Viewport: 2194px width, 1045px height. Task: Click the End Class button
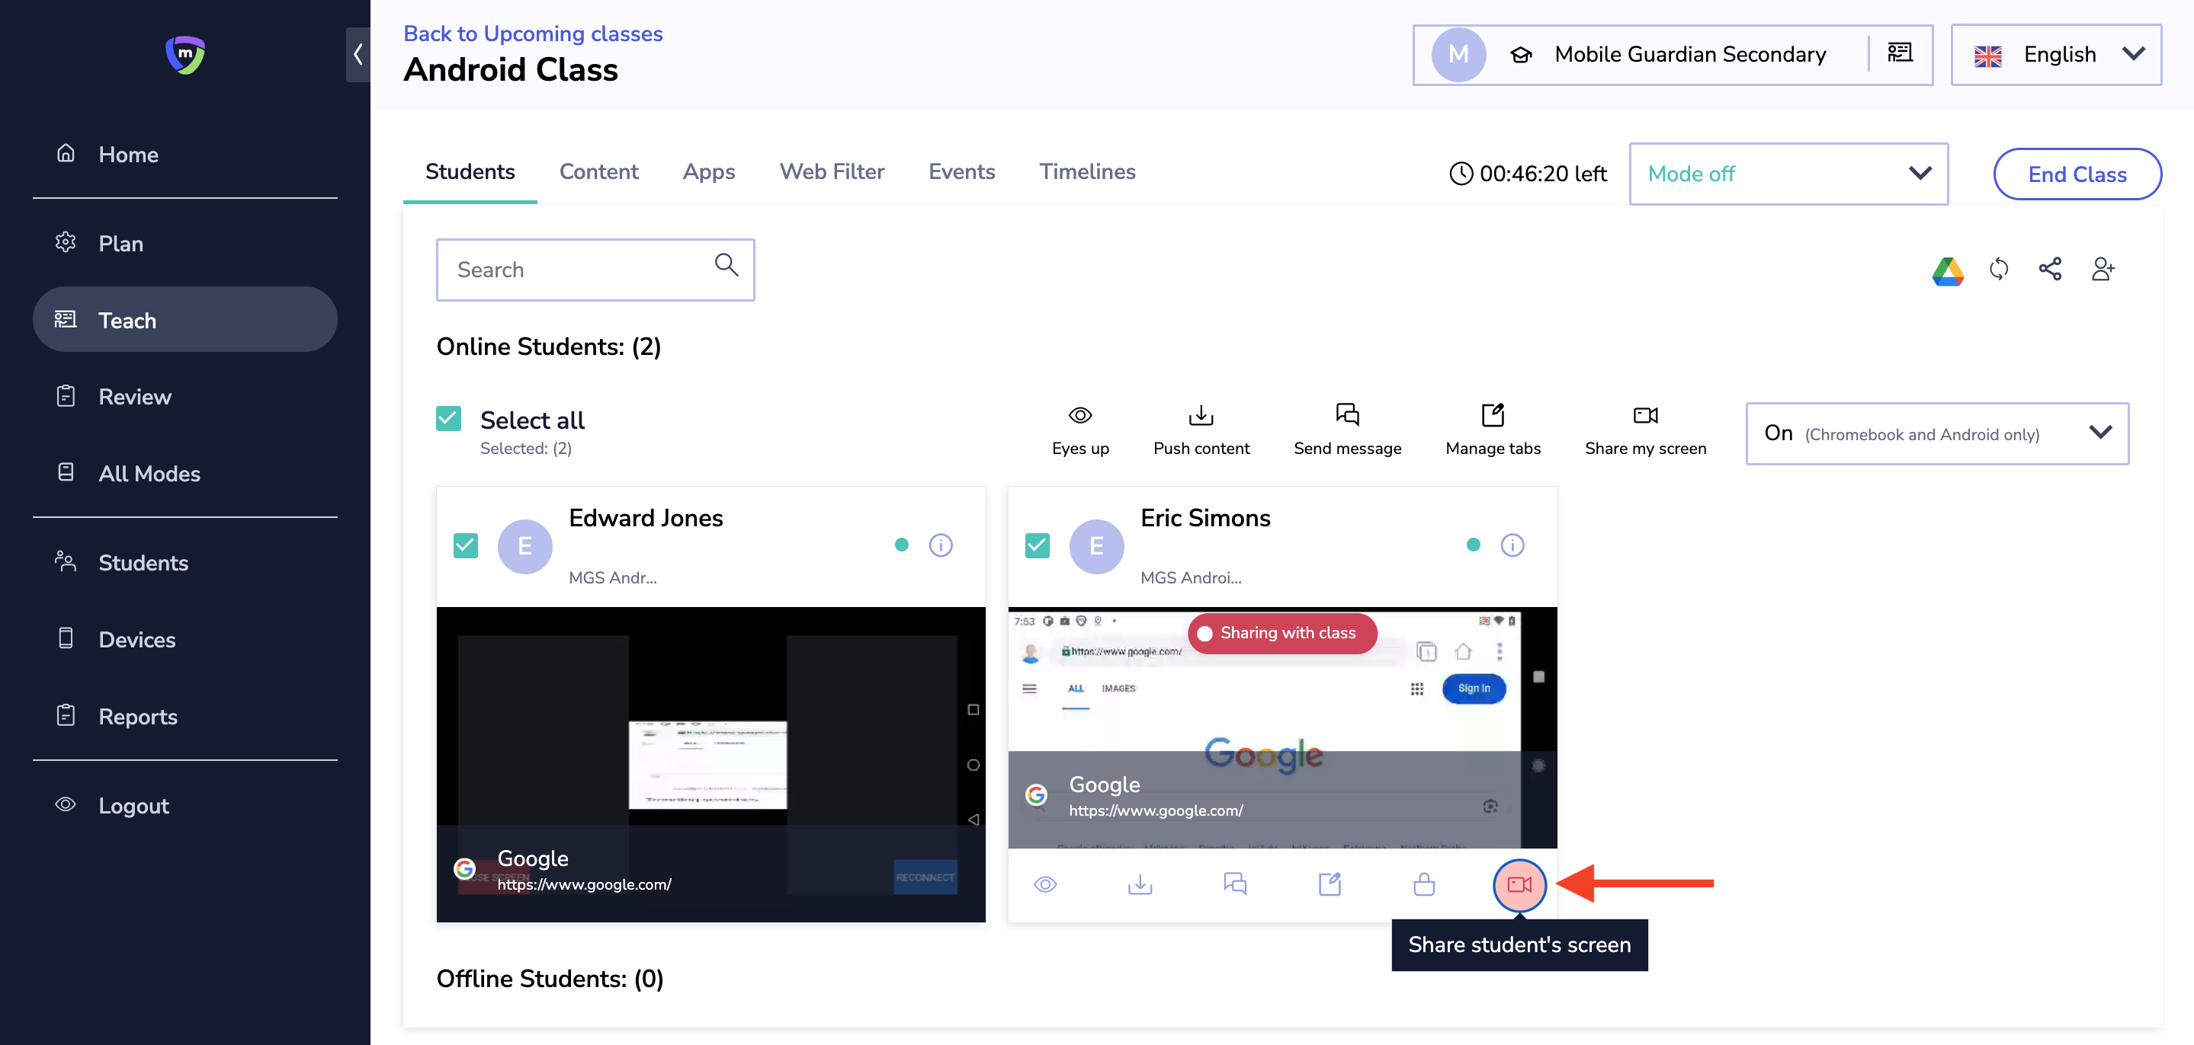tap(2077, 174)
